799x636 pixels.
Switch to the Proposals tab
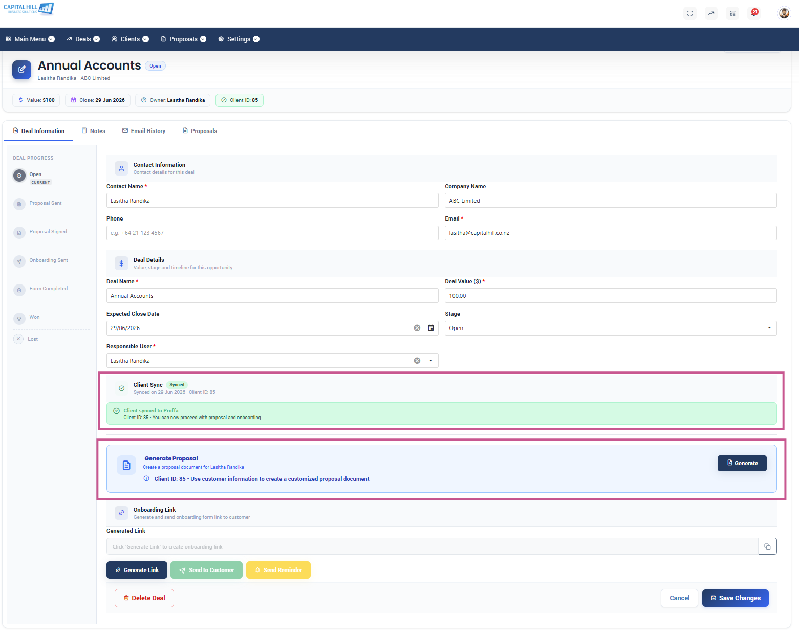[x=200, y=131]
